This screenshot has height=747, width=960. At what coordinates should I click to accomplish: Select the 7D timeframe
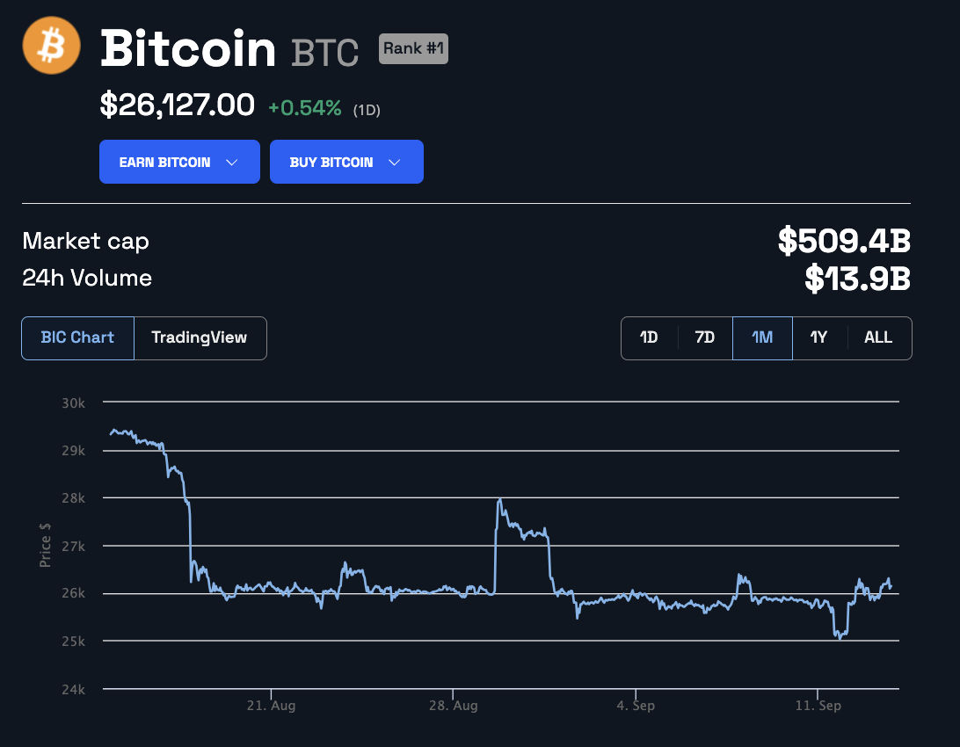click(704, 337)
